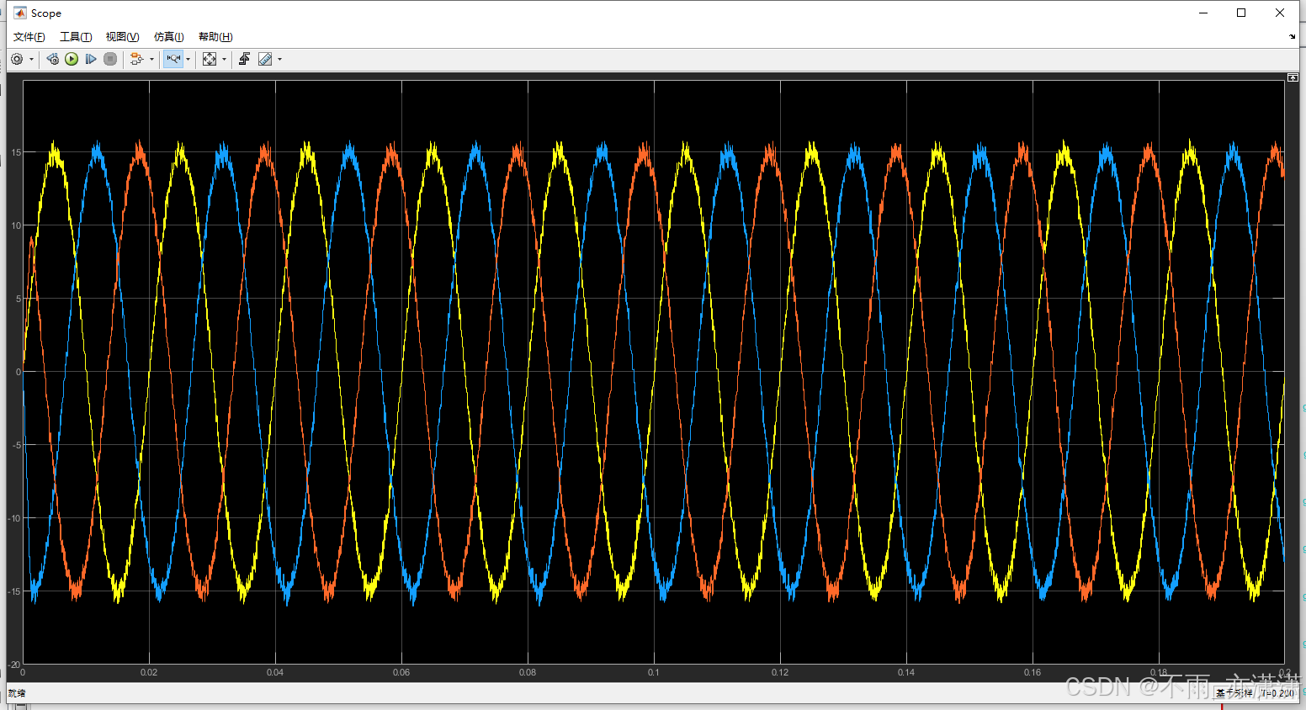Open the gear settings dropdown arrow
The width and height of the screenshot is (1306, 710).
click(x=31, y=59)
